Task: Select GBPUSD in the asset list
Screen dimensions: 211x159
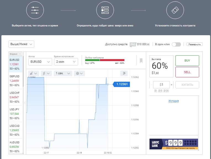Action: (15, 81)
